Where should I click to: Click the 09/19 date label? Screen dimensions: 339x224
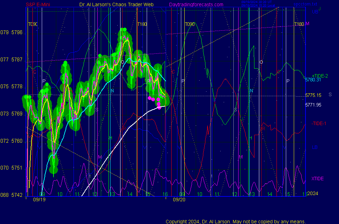[x=39, y=199]
